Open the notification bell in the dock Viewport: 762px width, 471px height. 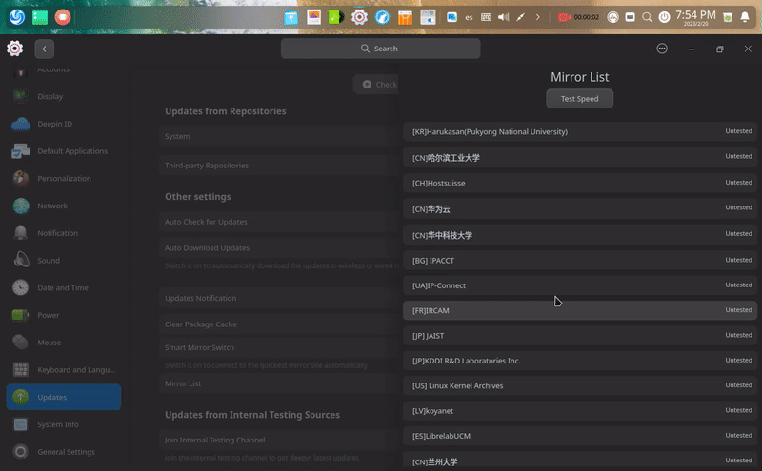(x=745, y=17)
